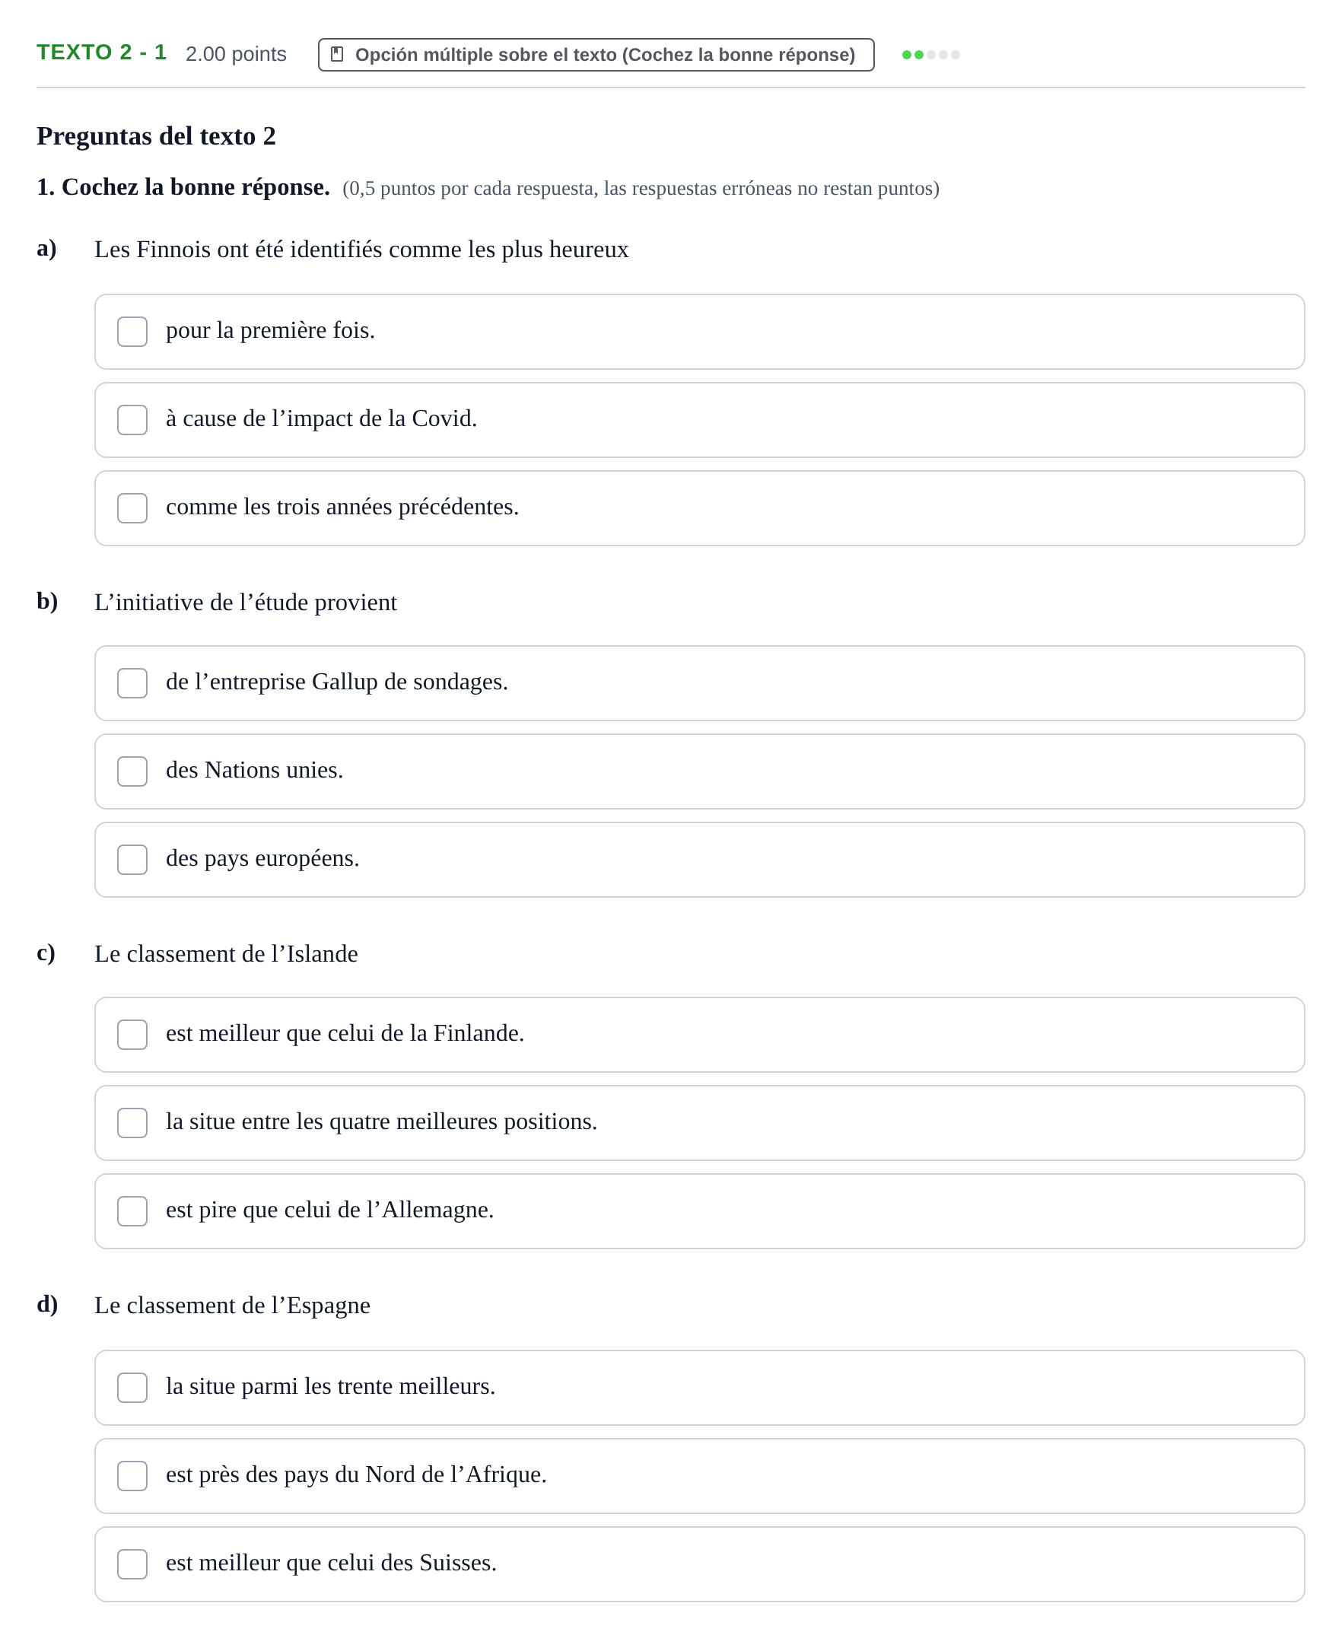The width and height of the screenshot is (1342, 1651).
Task: Click the book icon in question type badge
Action: click(x=337, y=54)
